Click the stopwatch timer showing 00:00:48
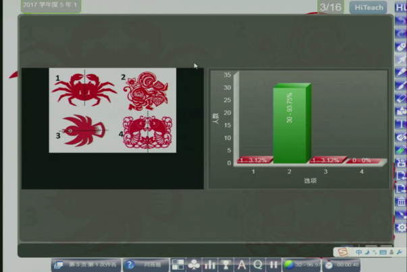Viewport: 407px width, 272px height. click(x=342, y=265)
